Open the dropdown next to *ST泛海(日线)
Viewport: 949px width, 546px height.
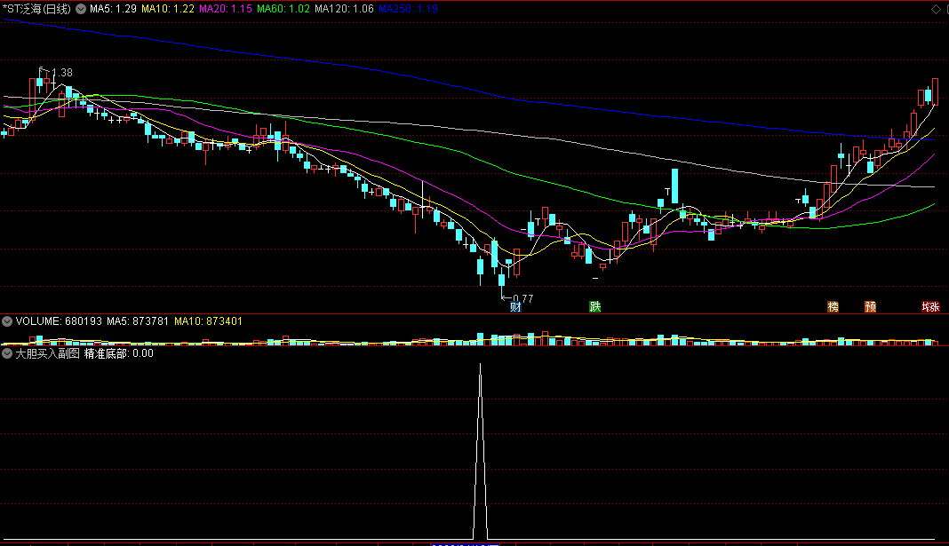81,9
